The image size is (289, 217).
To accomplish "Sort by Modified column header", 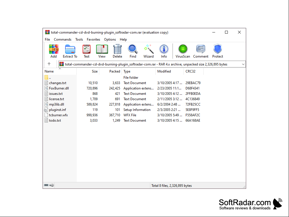I will coord(169,71).
